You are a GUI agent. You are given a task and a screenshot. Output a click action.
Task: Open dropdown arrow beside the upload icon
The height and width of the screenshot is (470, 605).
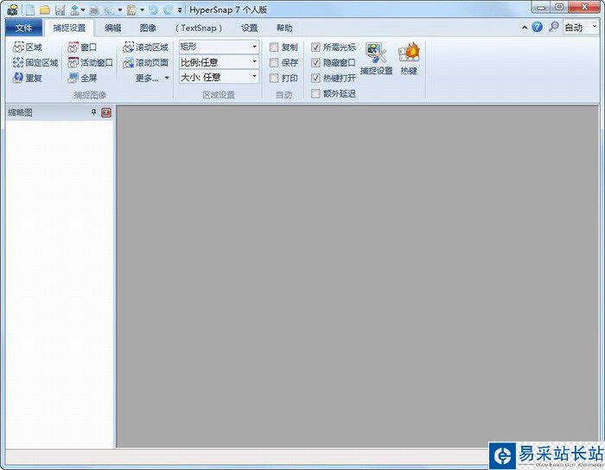pyautogui.click(x=83, y=10)
